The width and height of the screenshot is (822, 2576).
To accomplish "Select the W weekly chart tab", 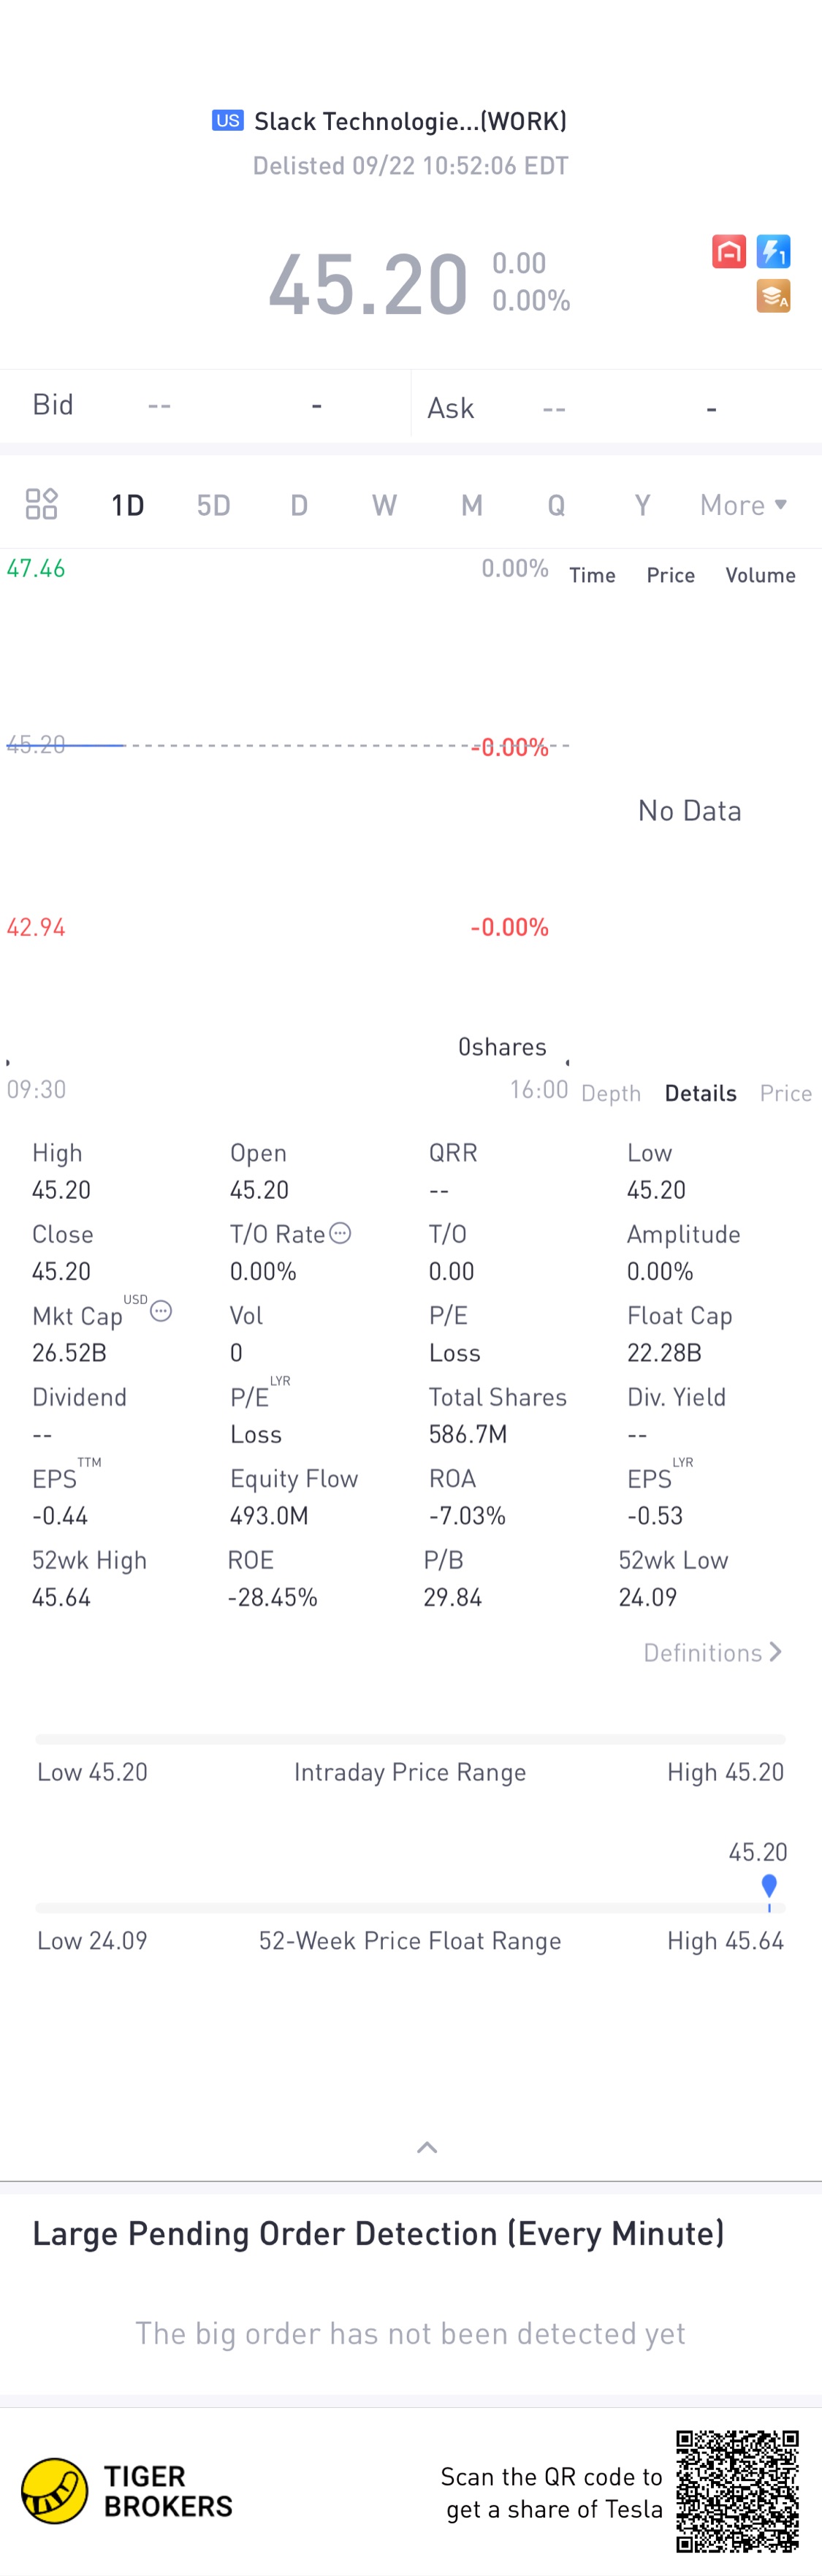I will (x=384, y=505).
